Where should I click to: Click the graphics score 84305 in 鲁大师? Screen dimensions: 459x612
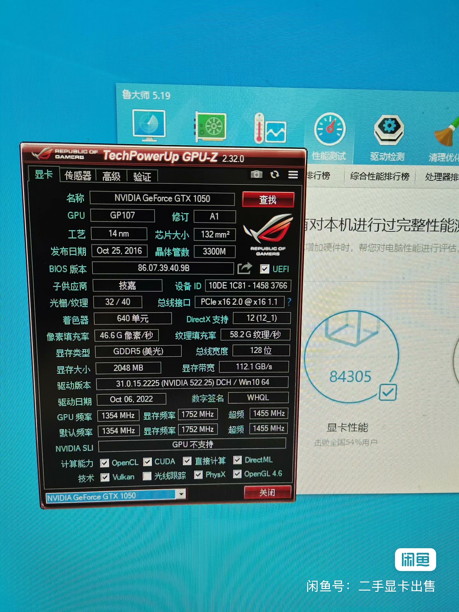pyautogui.click(x=350, y=376)
